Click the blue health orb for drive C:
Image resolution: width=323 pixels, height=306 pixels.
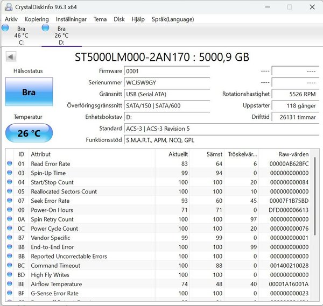coord(5,28)
